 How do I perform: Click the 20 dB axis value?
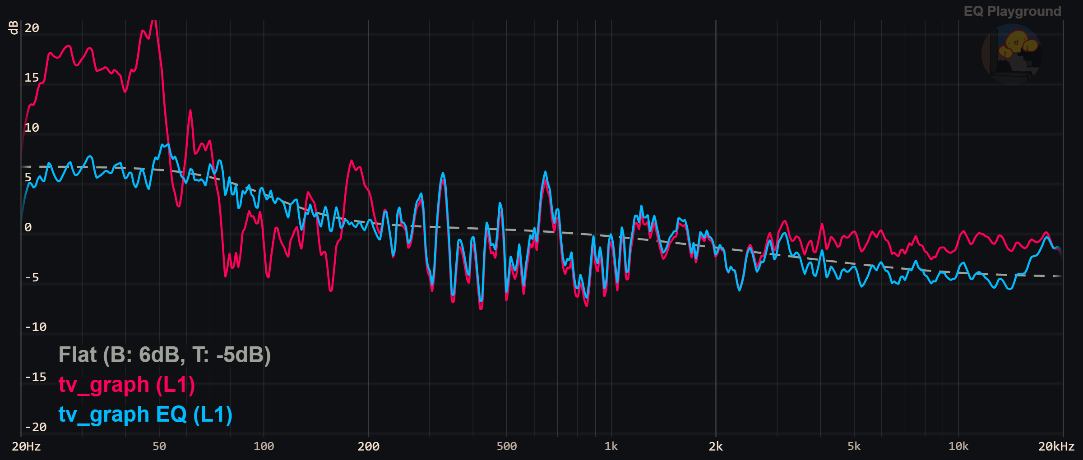32,28
